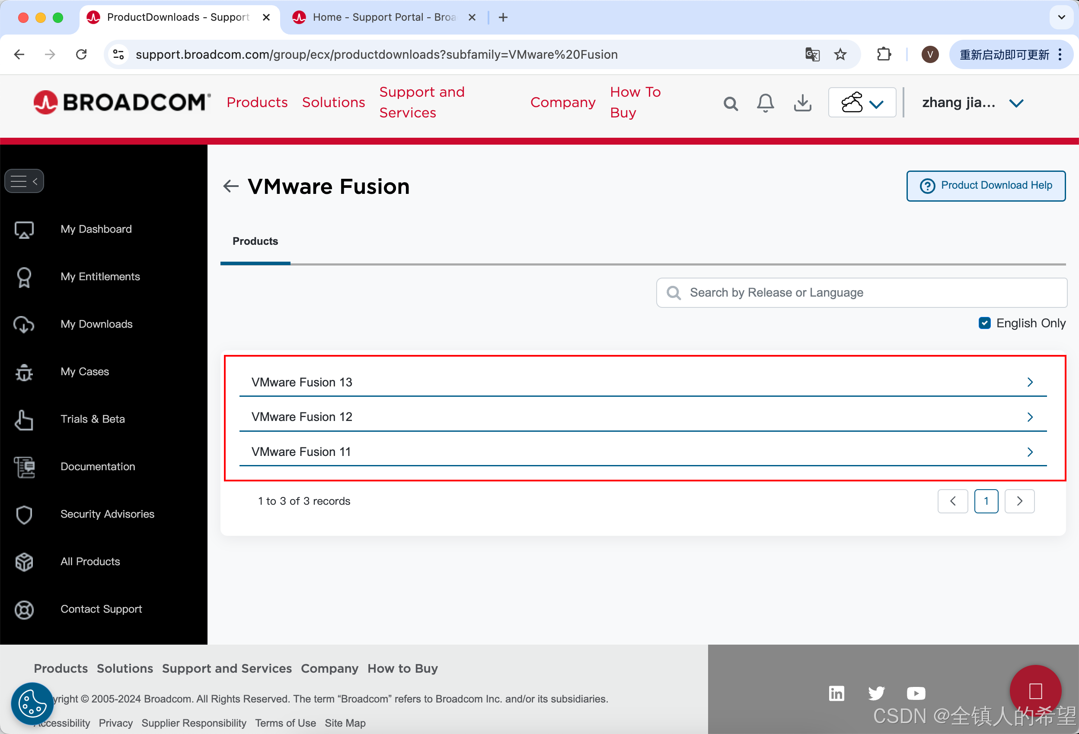
Task: Browse All Products in sidebar
Action: 90,562
